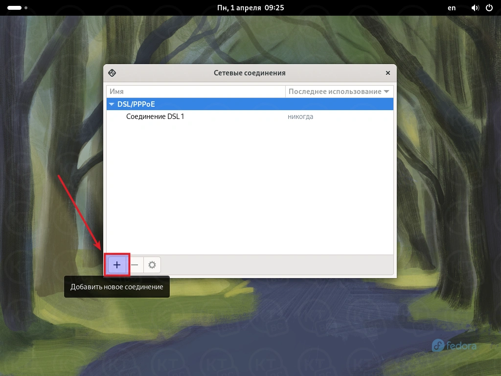Select Соединение DSL 1 connection
Image resolution: width=501 pixels, height=376 pixels.
250,117
